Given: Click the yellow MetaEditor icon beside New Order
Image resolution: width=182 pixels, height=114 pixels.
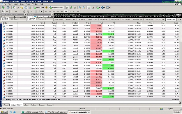Looking at the screenshot, I should tap(46, 8).
